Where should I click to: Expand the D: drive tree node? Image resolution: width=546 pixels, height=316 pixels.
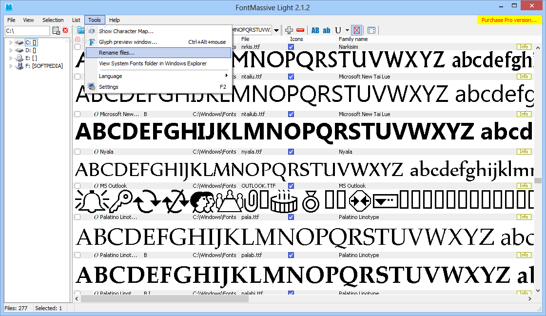pos(11,51)
